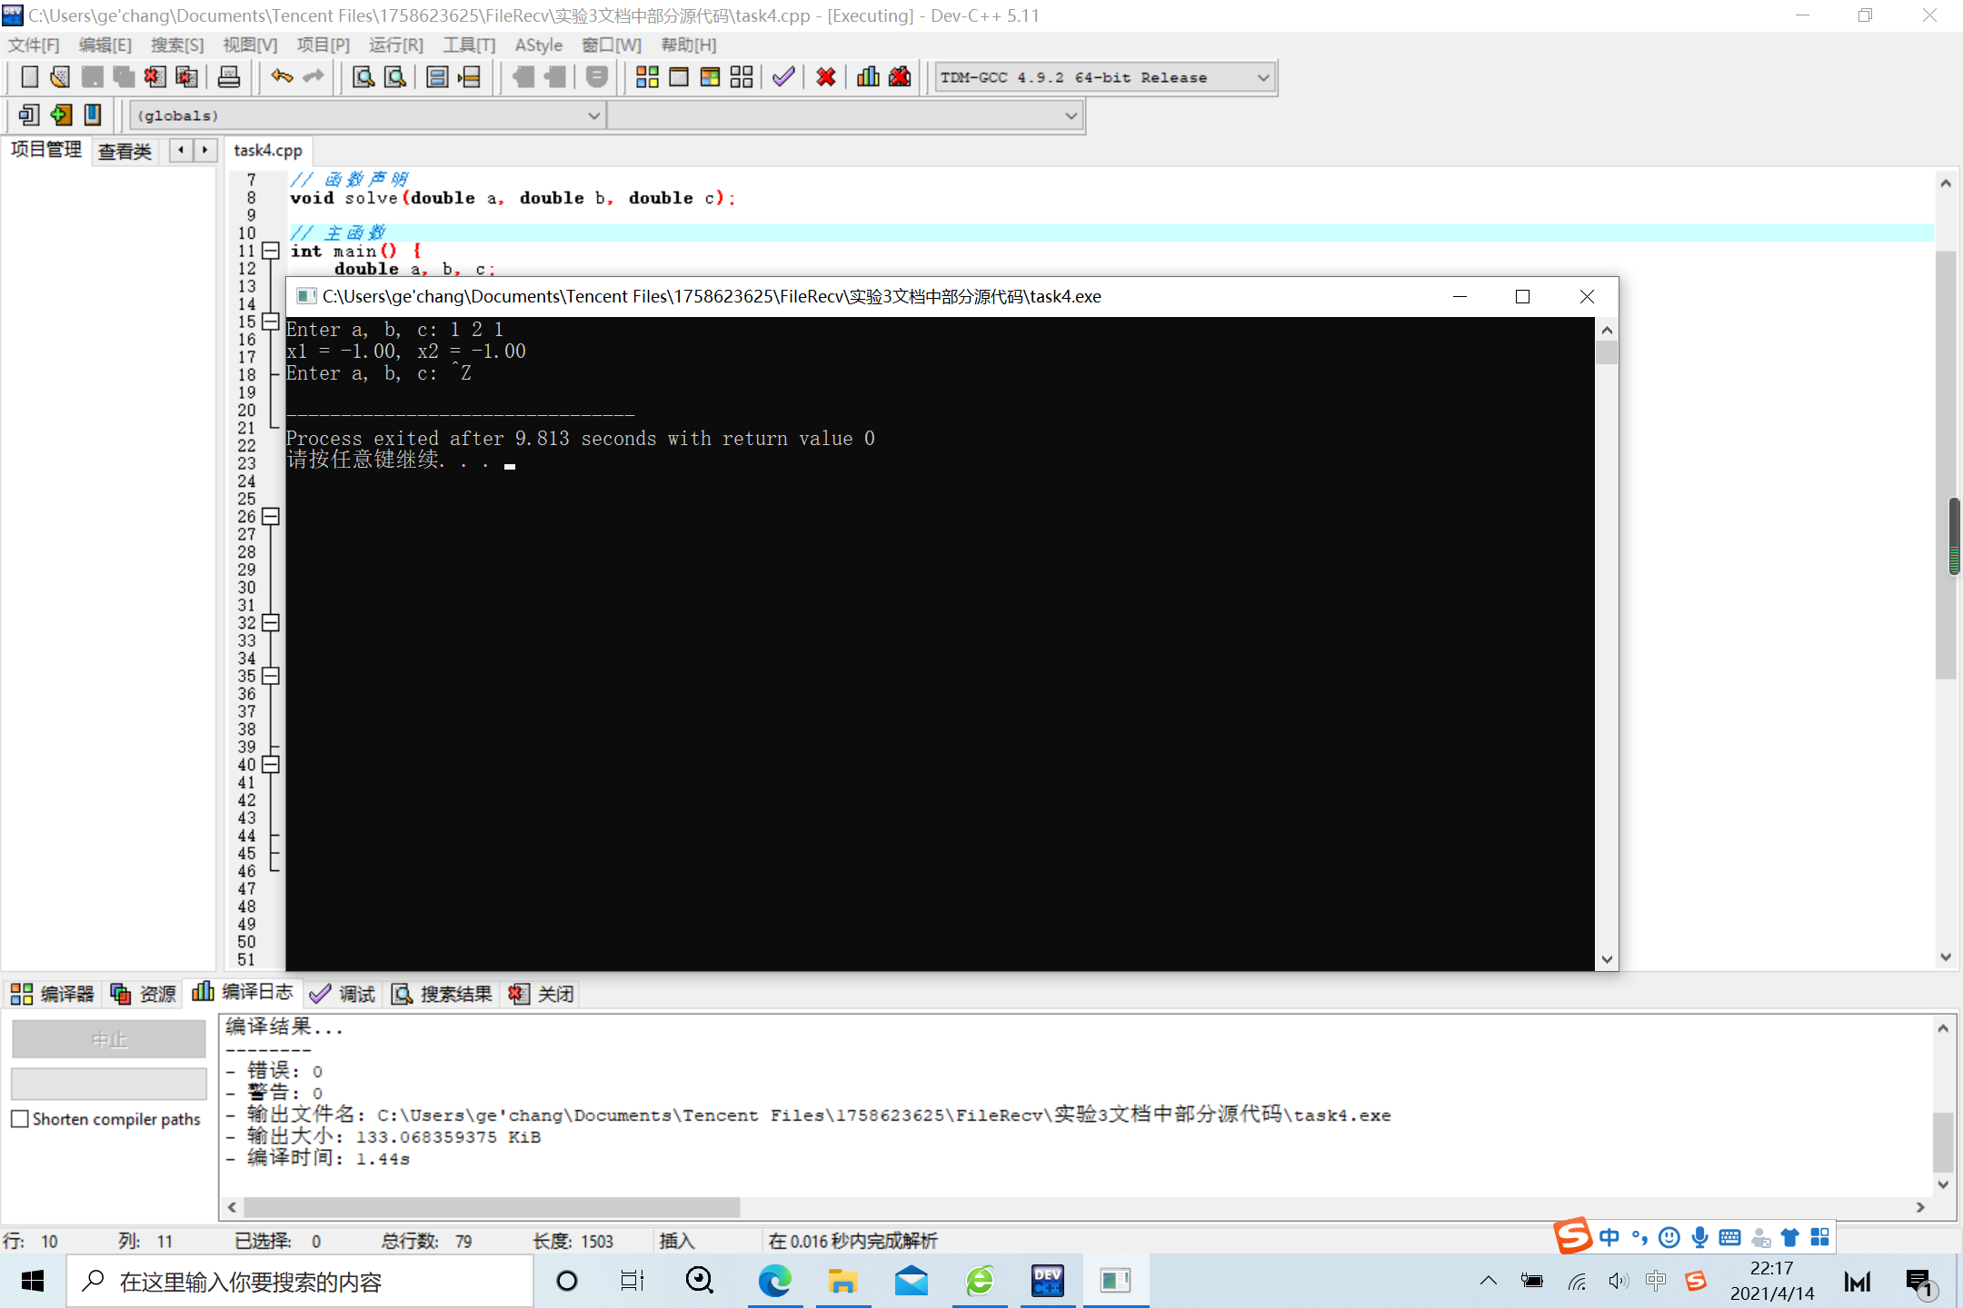Click the purple check mark toolbar icon
This screenshot has width=1963, height=1308.
point(783,77)
